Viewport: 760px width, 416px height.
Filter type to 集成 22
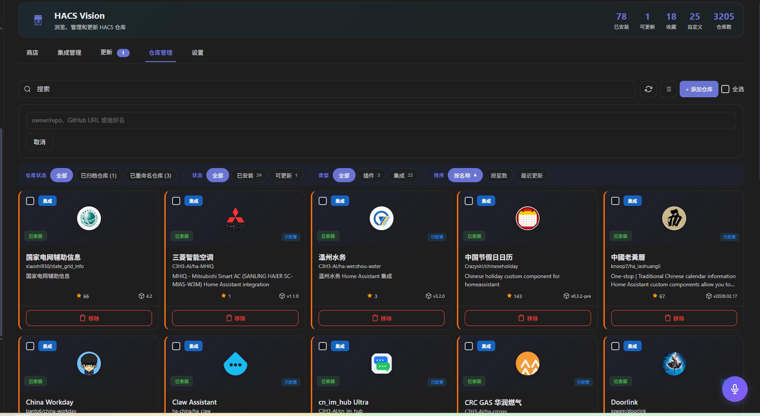(403, 175)
